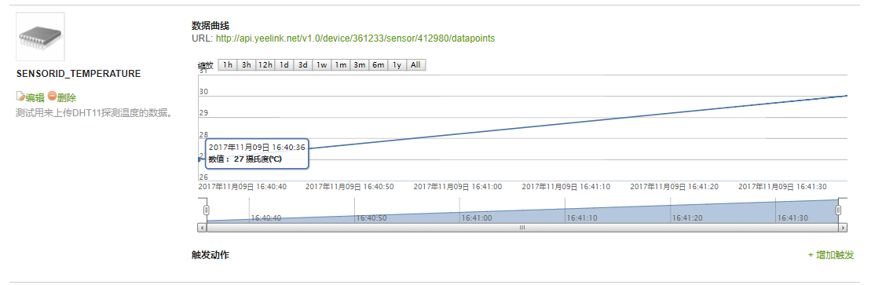
Task: Click the navigator scrollbar left arrow
Action: tap(202, 228)
